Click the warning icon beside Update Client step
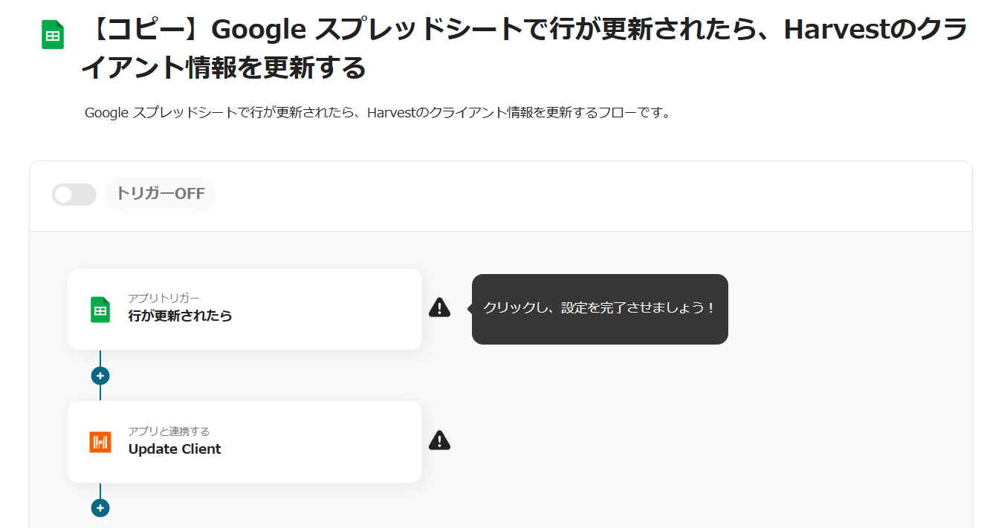1007x528 pixels. point(439,440)
